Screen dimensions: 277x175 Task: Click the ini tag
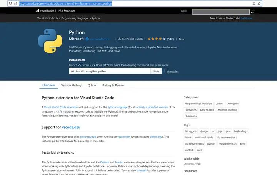pos(213,131)
